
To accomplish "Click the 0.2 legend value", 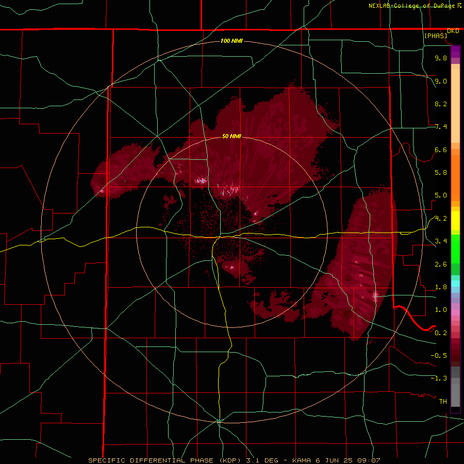I will click(x=441, y=333).
